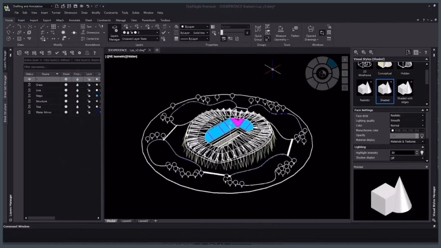Screen dimensions: 441x248
Task: Click the Filter expression input field
Action: pyautogui.click(x=62, y=67)
